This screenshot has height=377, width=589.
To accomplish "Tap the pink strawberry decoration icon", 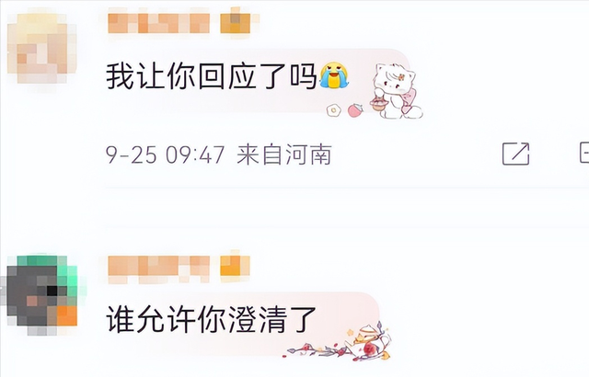I will (x=355, y=110).
